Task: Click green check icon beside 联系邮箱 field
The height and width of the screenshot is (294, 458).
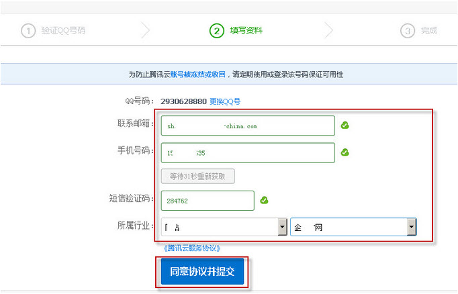Action: [345, 125]
